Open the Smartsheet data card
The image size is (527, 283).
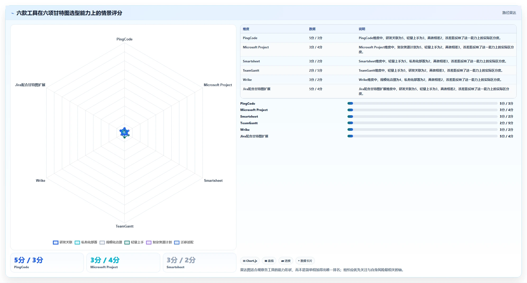point(200,263)
